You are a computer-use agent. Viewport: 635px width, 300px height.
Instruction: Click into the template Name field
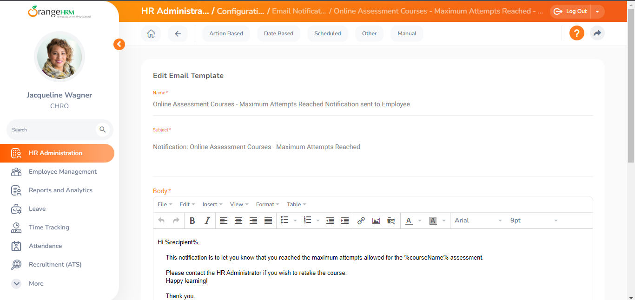(x=373, y=104)
